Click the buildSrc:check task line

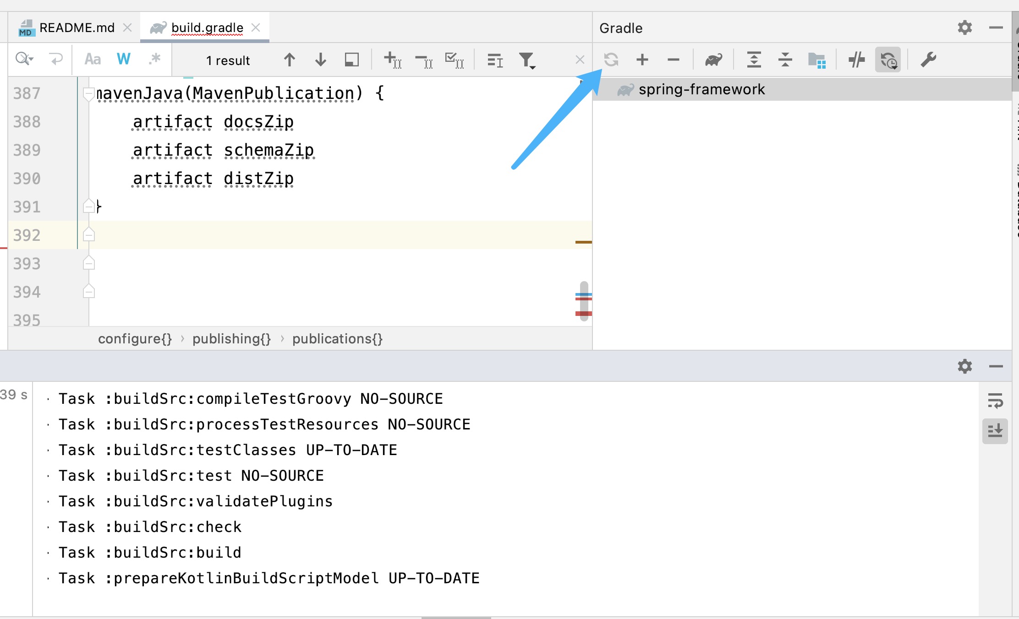tap(150, 527)
